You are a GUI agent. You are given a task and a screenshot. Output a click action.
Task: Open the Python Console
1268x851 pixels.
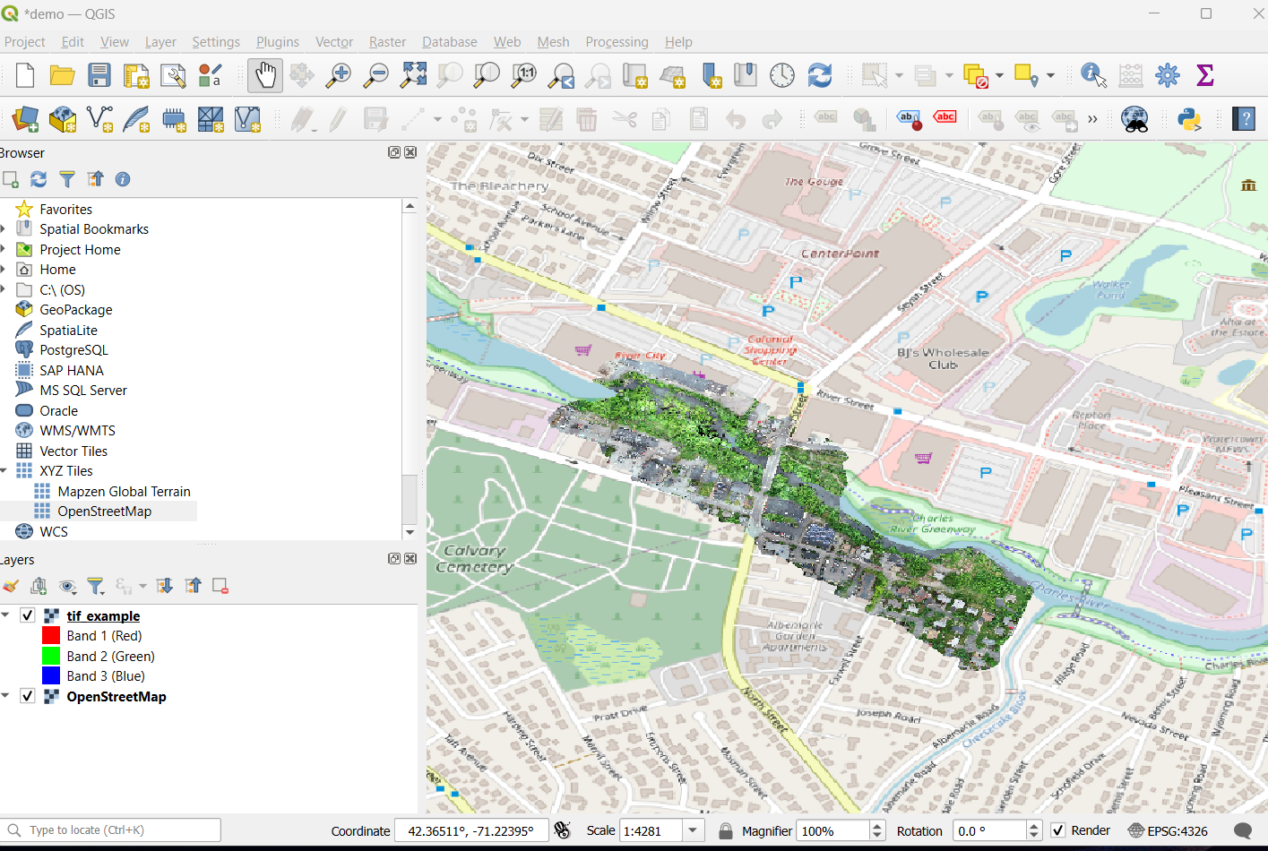click(1189, 119)
